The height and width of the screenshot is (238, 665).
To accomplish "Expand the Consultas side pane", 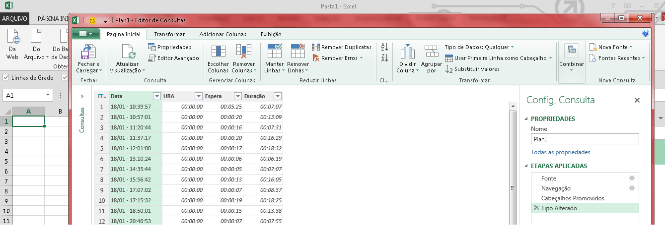I will (x=82, y=96).
